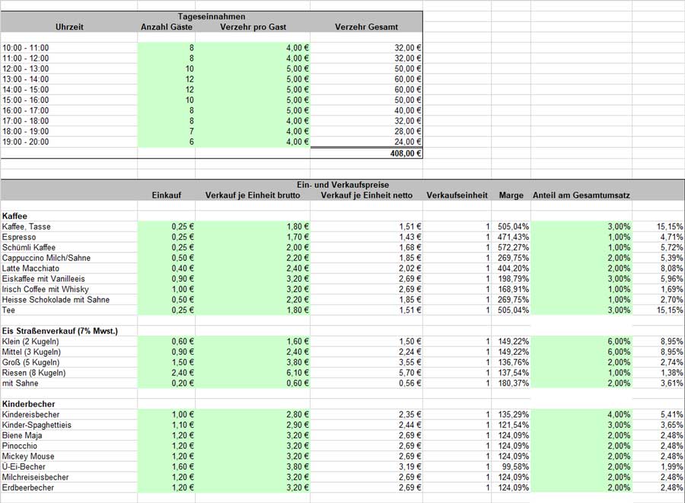685x503 pixels.
Task: Select the Einkauf price for Espresso
Action: point(167,237)
